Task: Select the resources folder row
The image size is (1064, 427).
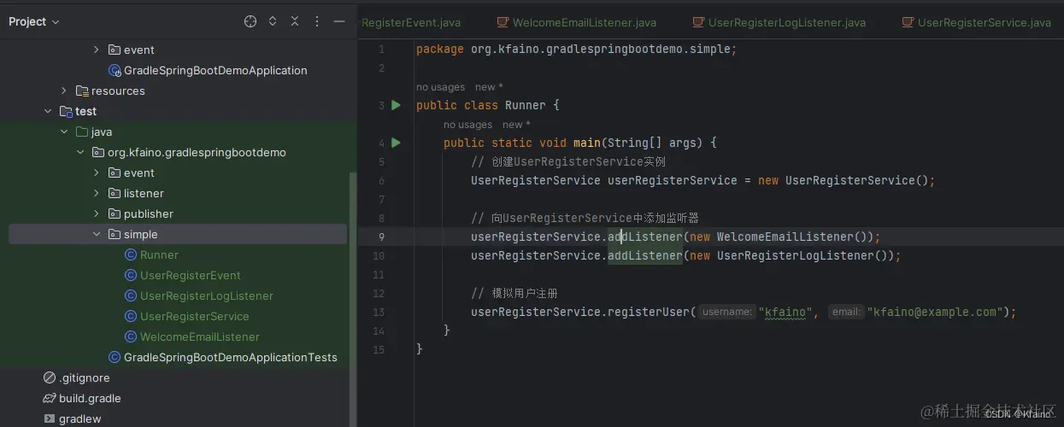Action: coord(178,91)
